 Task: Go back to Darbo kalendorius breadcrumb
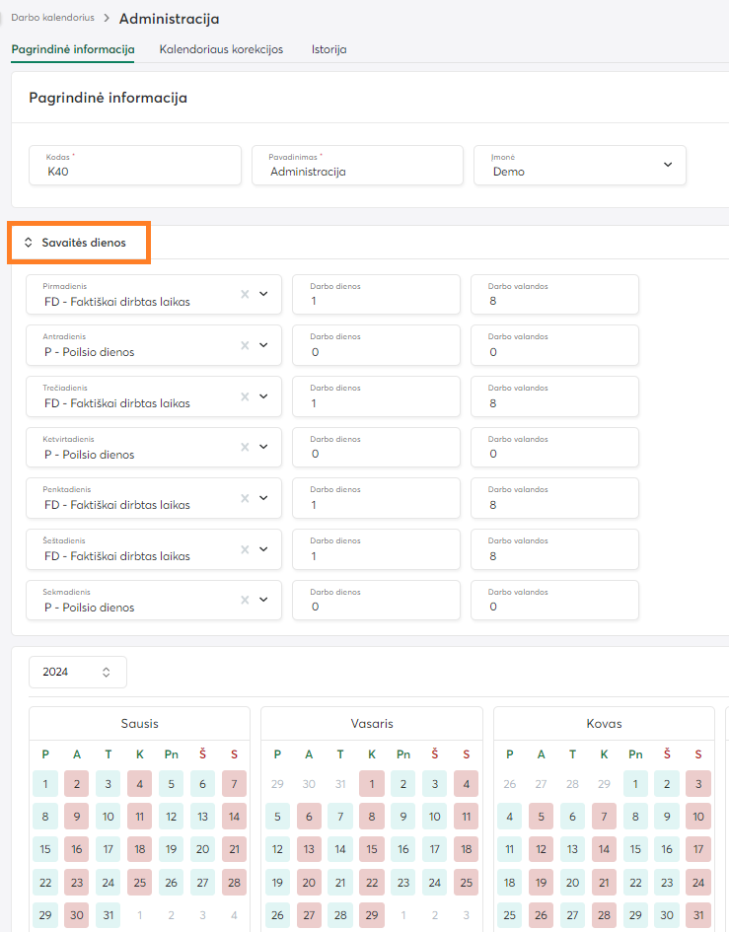54,18
